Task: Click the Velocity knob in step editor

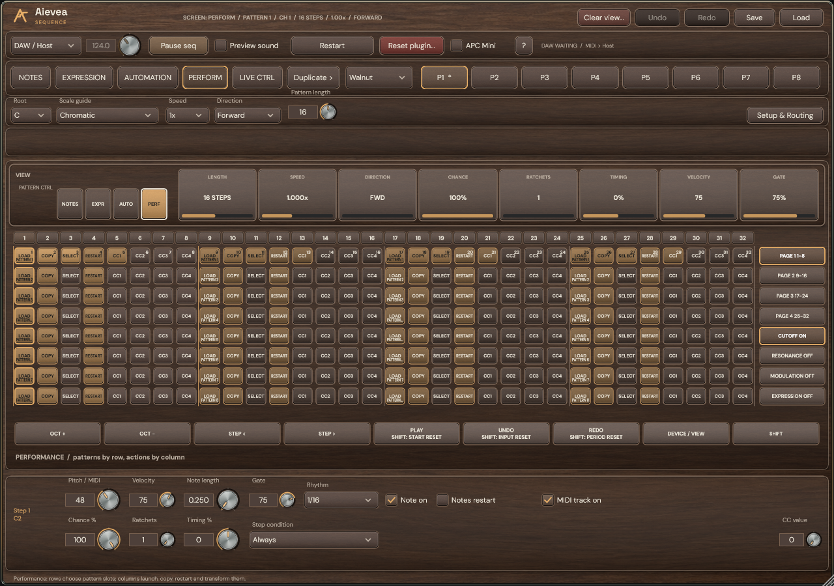Action: tap(167, 500)
